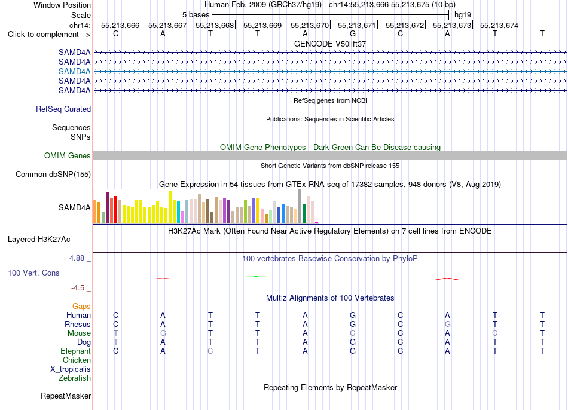568x410 pixels.
Task: Click 'Publications: Sequences in Scientific Articles' title
Action: (x=330, y=119)
